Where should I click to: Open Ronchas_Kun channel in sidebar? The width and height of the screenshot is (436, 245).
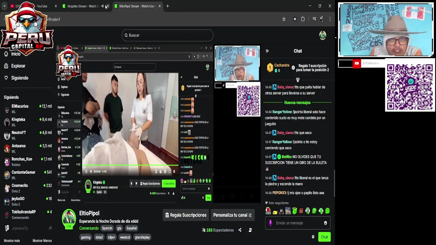[28, 162]
